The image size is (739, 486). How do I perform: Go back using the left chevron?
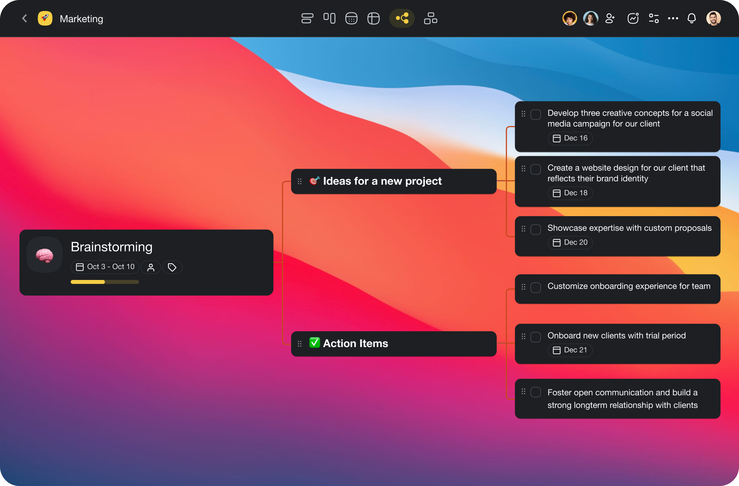(25, 18)
